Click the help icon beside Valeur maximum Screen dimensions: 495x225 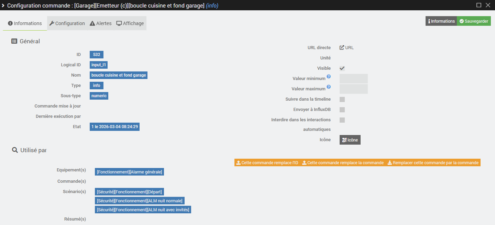pyautogui.click(x=329, y=87)
